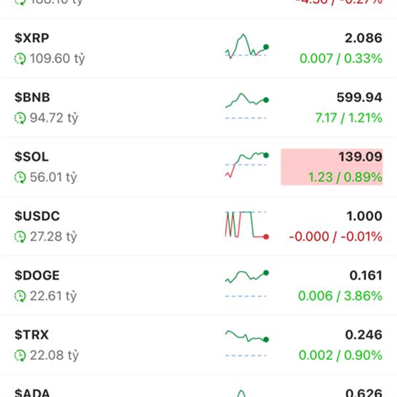397x397 pixels.
Task: Select the $BNB symbol label
Action: (x=32, y=97)
